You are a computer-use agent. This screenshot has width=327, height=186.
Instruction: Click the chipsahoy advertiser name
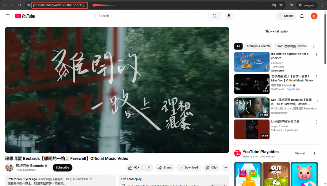coord(277,63)
